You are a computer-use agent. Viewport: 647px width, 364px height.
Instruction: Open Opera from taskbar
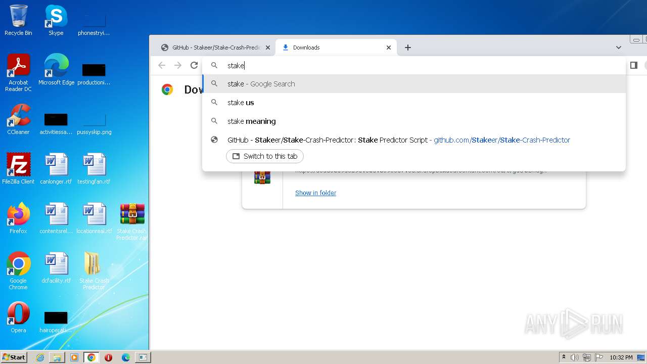(108, 357)
